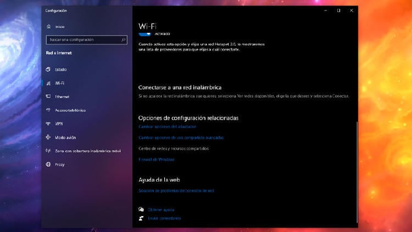Open Cambiar opciones de uso compartido avanzadas
The width and height of the screenshot is (412, 232).
coord(181,138)
